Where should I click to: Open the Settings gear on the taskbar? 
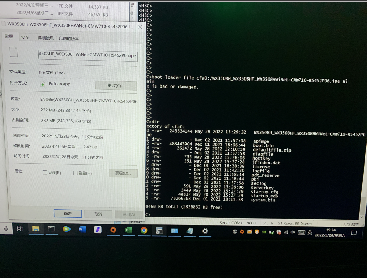tap(205, 231)
